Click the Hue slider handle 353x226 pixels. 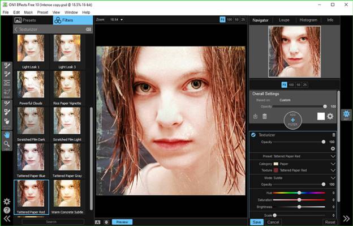(x=299, y=193)
